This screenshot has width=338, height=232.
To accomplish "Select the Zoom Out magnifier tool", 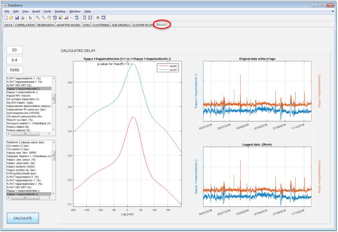I will [x=43, y=18].
